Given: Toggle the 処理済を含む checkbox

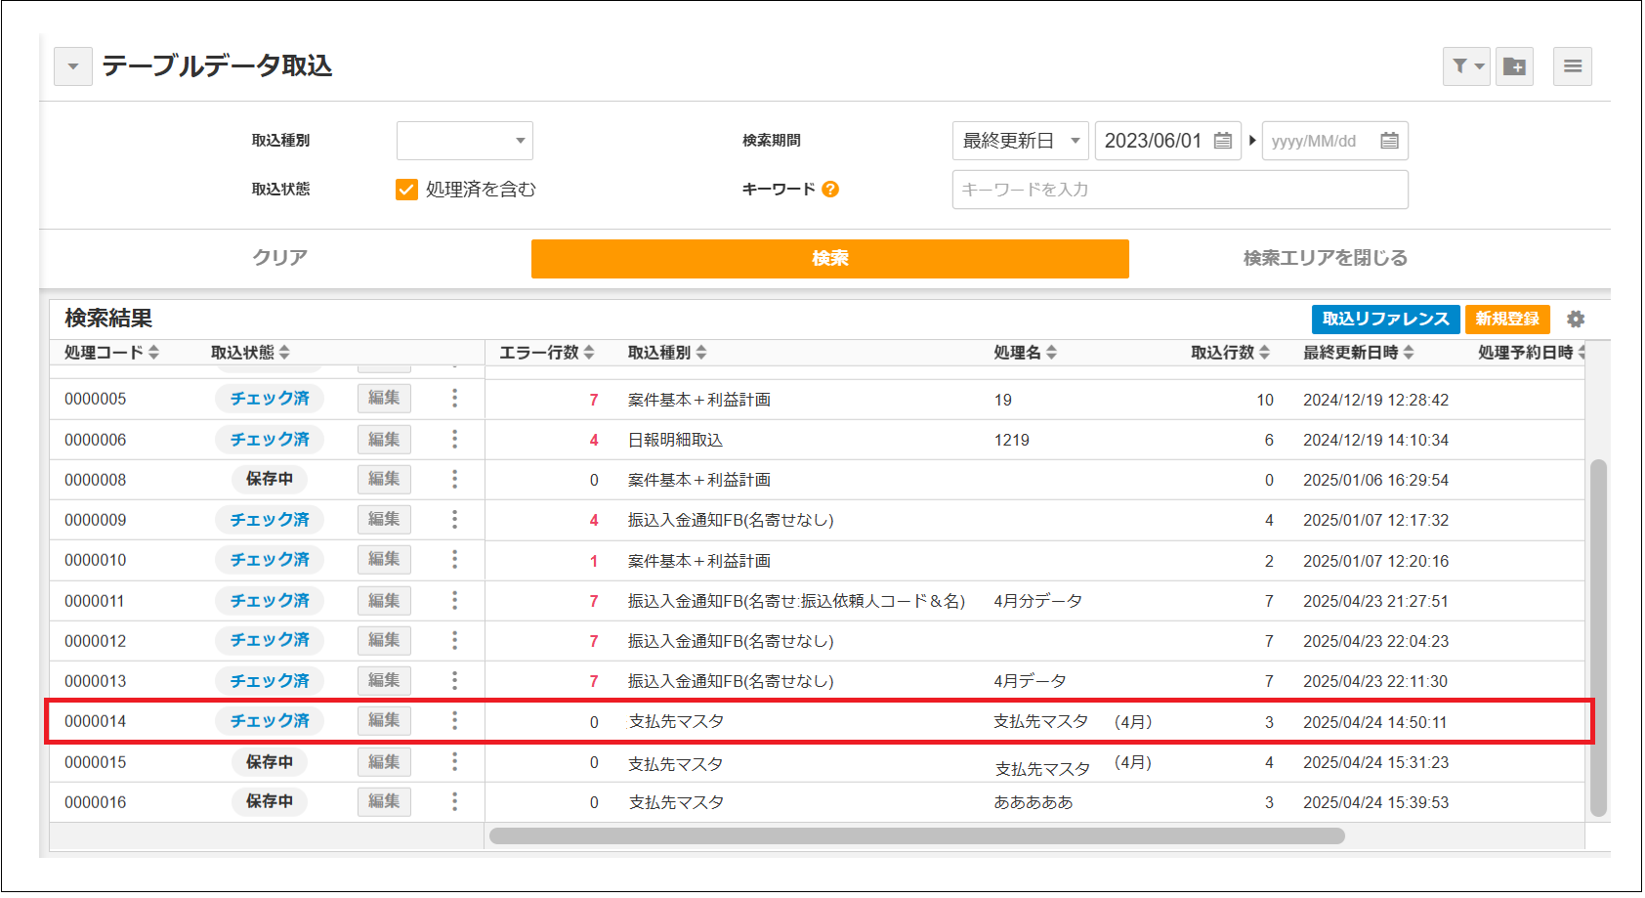Looking at the screenshot, I should (x=406, y=190).
